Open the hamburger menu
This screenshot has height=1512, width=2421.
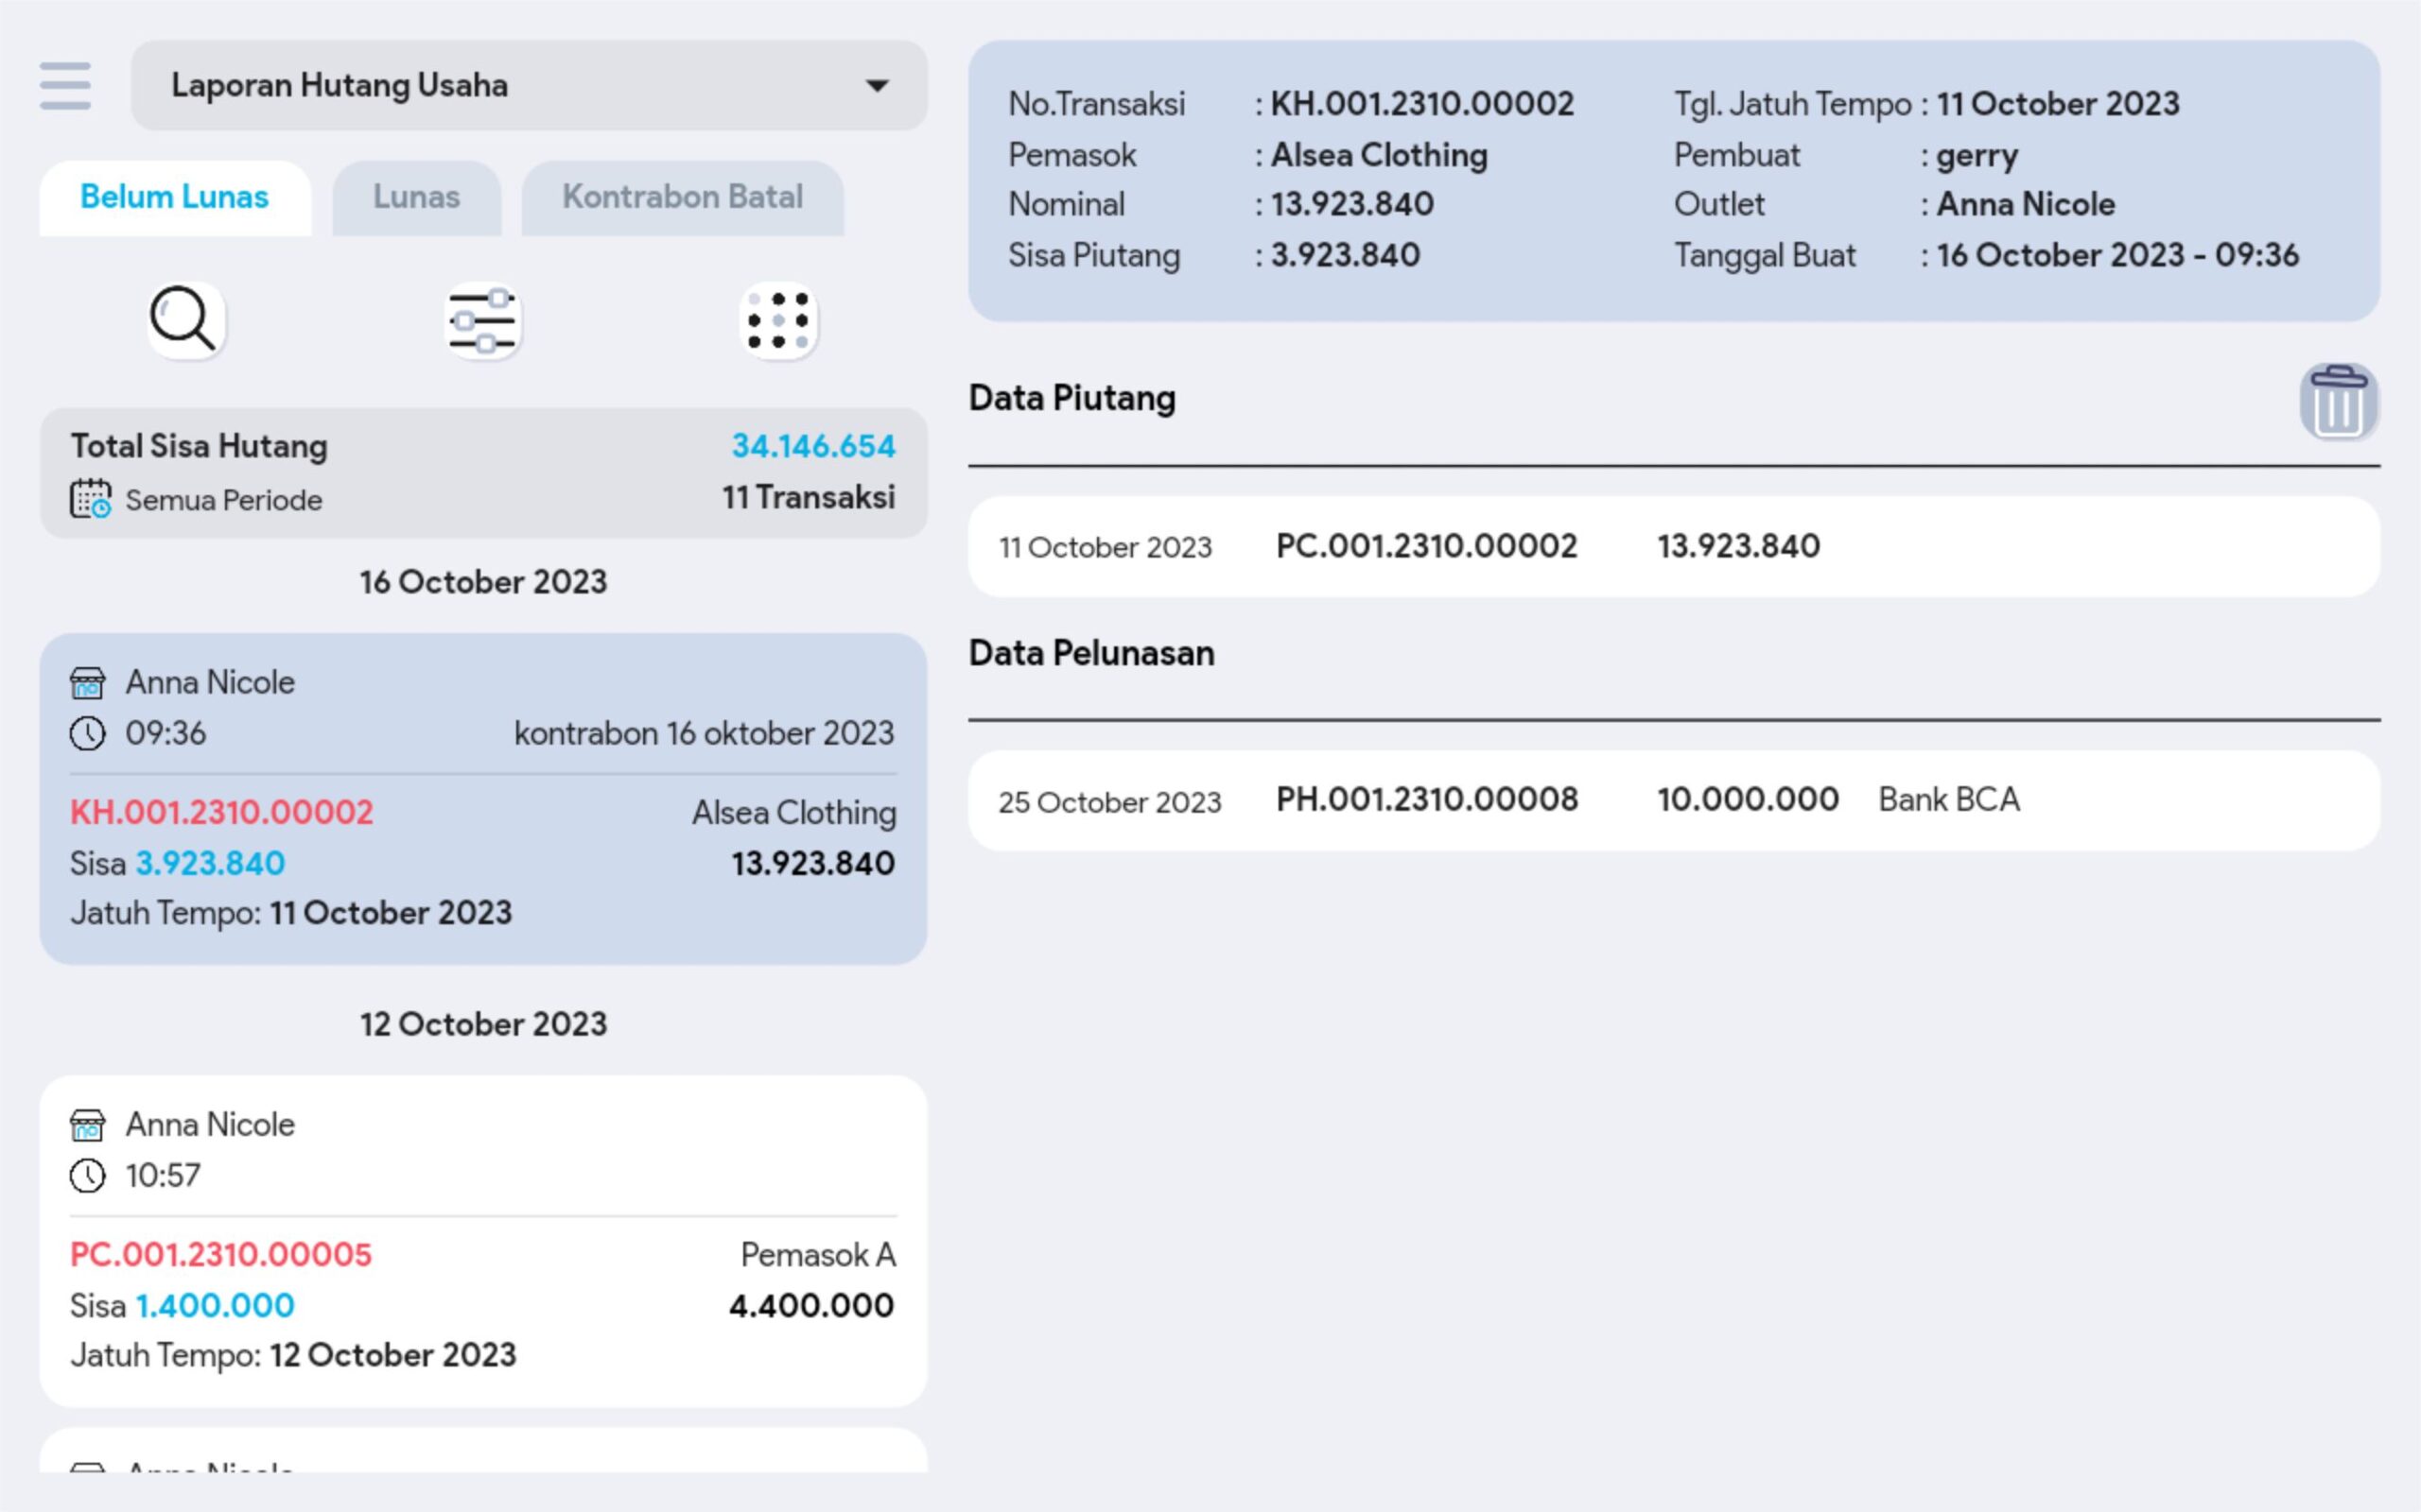65,85
